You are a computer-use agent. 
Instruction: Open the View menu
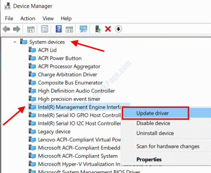(x=48, y=19)
